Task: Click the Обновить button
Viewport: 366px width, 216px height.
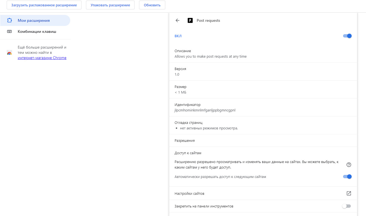Action: (x=152, y=5)
